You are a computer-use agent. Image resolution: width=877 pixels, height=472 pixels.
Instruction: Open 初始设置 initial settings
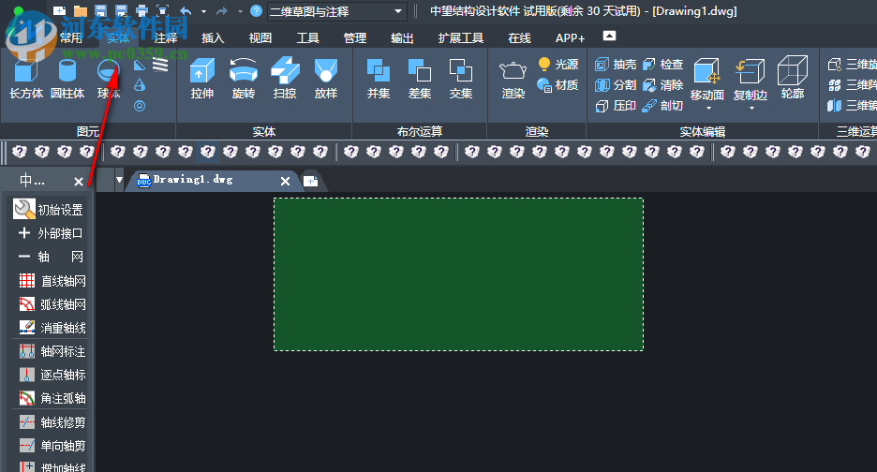point(48,209)
